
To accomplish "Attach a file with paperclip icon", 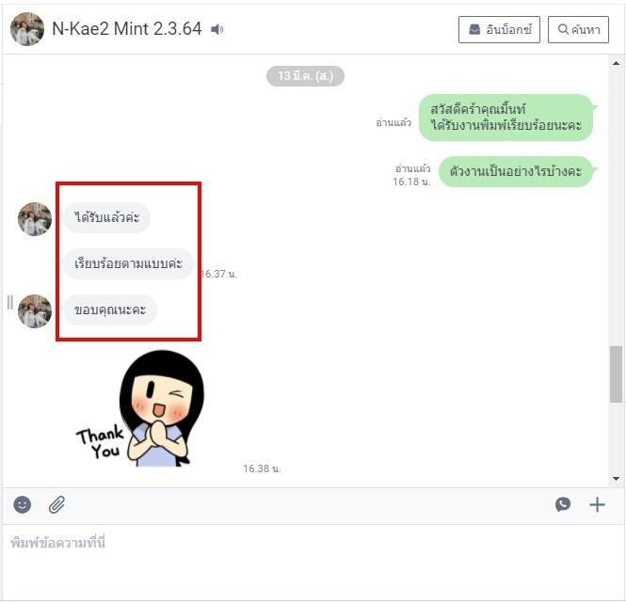I will click(57, 504).
